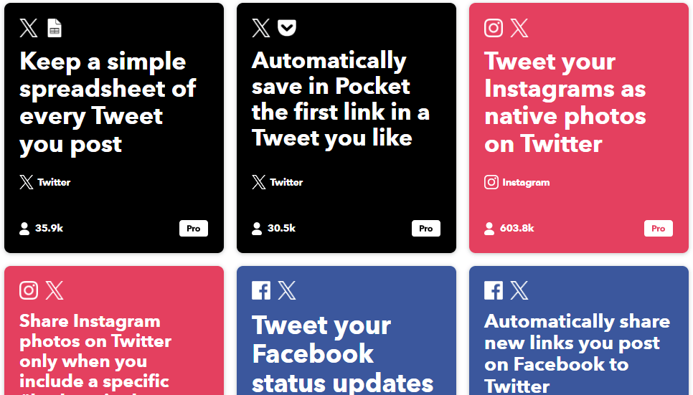Click the Pocket icon on second card

tap(287, 28)
